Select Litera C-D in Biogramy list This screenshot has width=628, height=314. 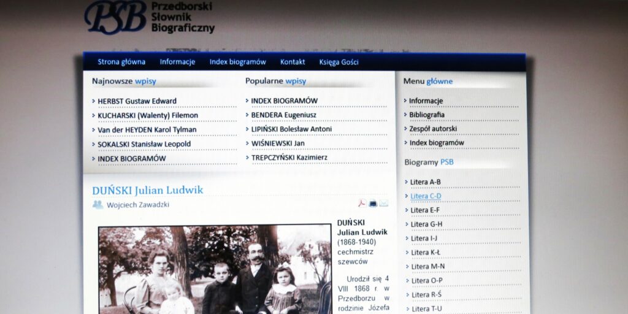coord(426,196)
